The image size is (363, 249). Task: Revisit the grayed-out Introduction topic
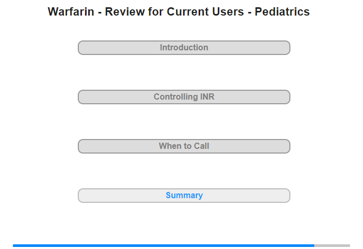click(x=184, y=48)
